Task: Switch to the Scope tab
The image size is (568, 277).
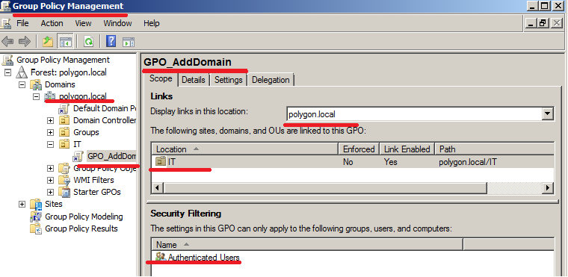Action: point(161,78)
